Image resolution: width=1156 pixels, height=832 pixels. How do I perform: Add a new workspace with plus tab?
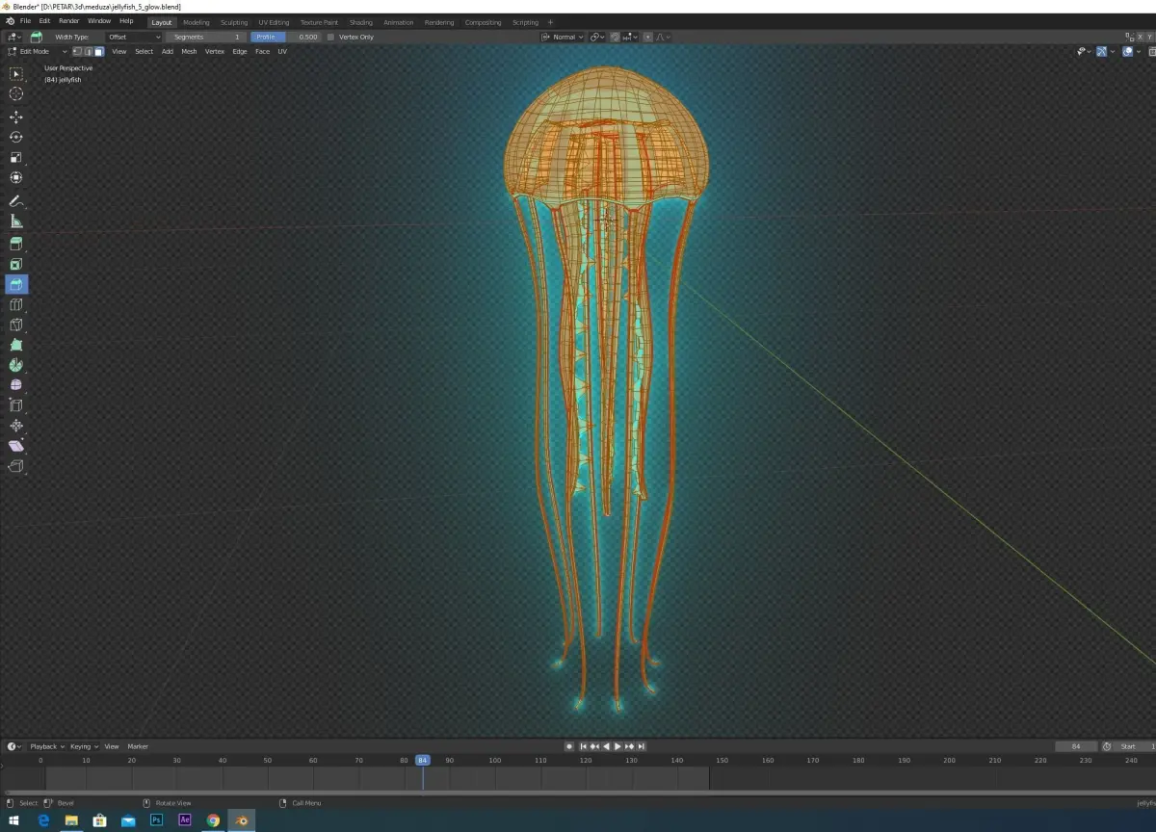coord(550,22)
